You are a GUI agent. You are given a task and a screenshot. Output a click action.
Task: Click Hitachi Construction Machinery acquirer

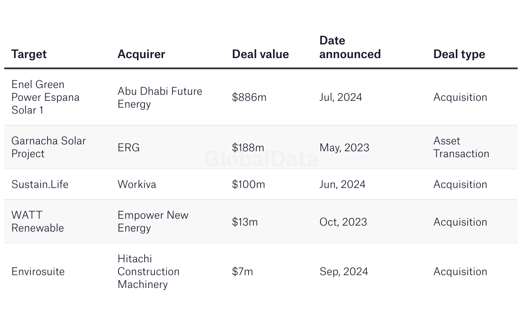(148, 271)
